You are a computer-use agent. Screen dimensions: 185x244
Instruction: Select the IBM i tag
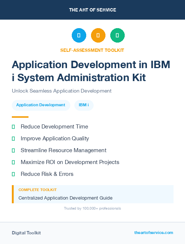point(84,105)
